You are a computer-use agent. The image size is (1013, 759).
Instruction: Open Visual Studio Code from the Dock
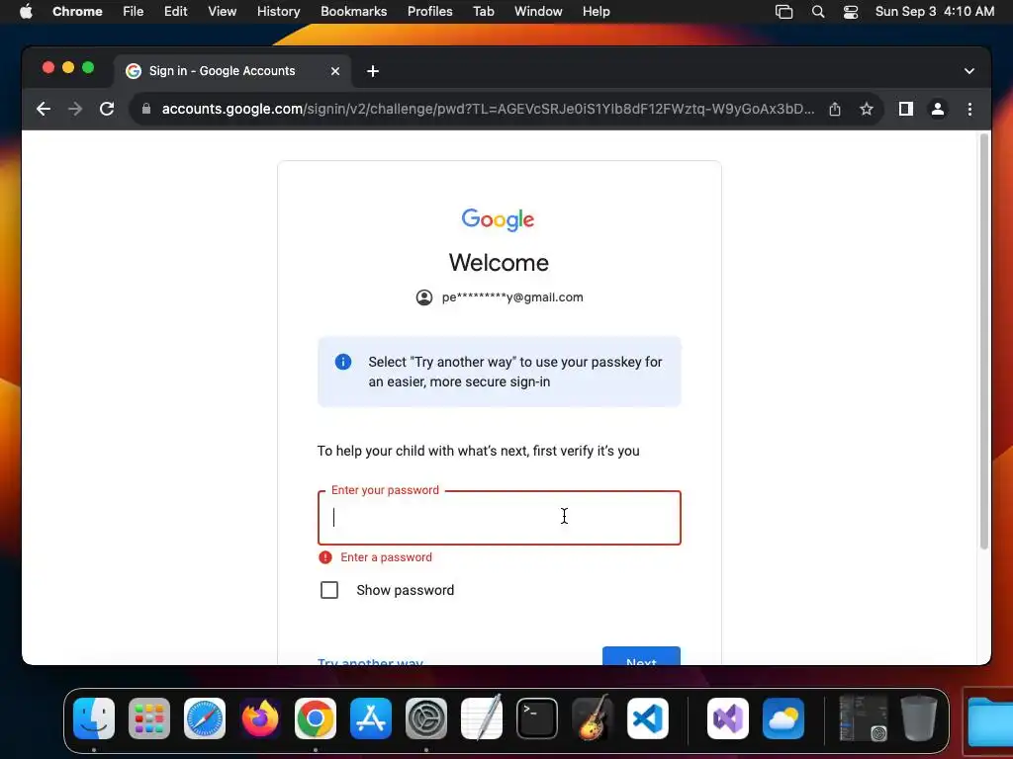[647, 718]
